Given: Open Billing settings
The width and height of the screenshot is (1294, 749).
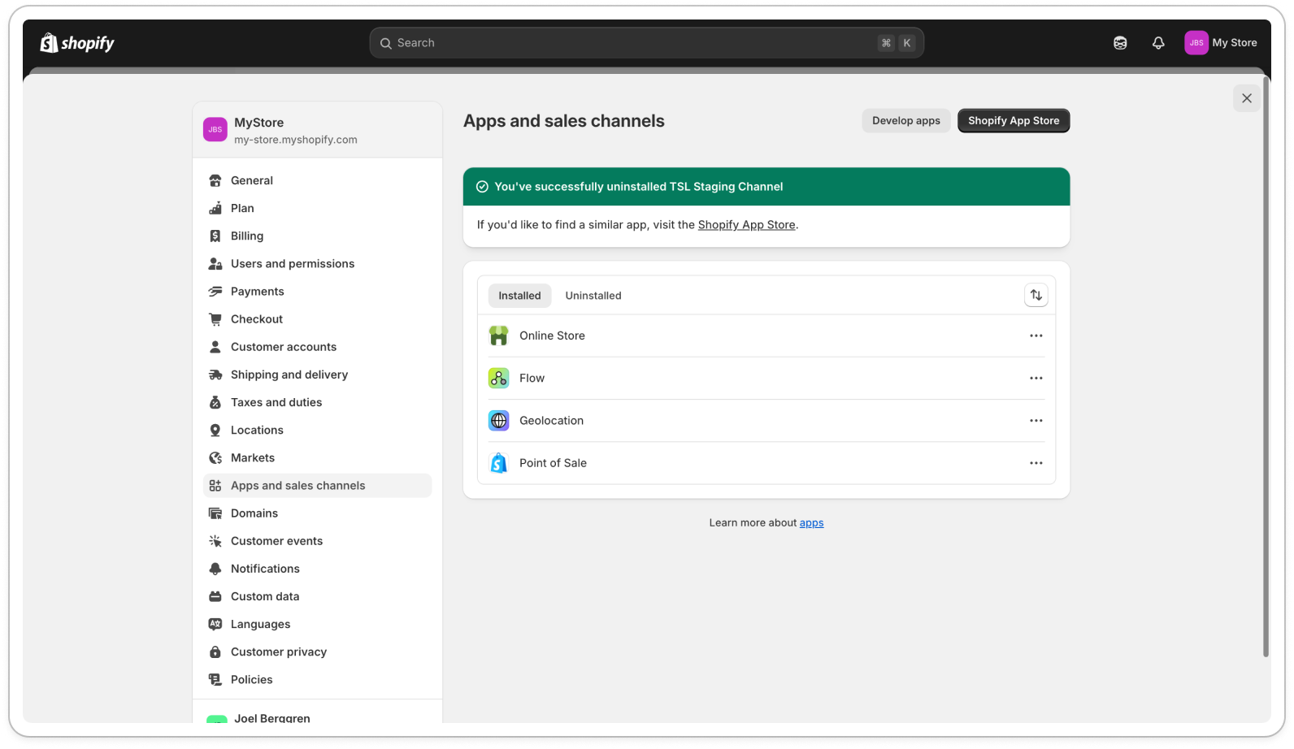Looking at the screenshot, I should point(317,236).
